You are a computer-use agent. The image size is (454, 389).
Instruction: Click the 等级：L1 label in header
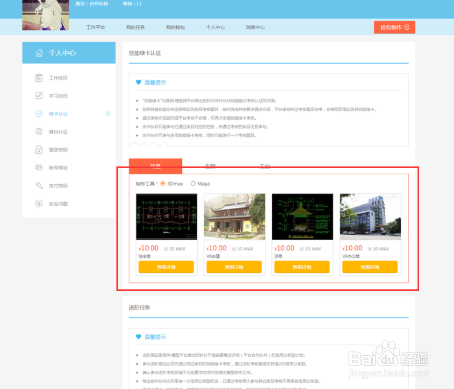[x=132, y=4]
